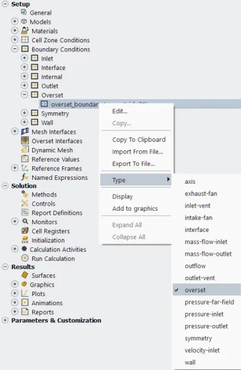Open the Type submenu
The image size is (241, 370).
click(136, 180)
